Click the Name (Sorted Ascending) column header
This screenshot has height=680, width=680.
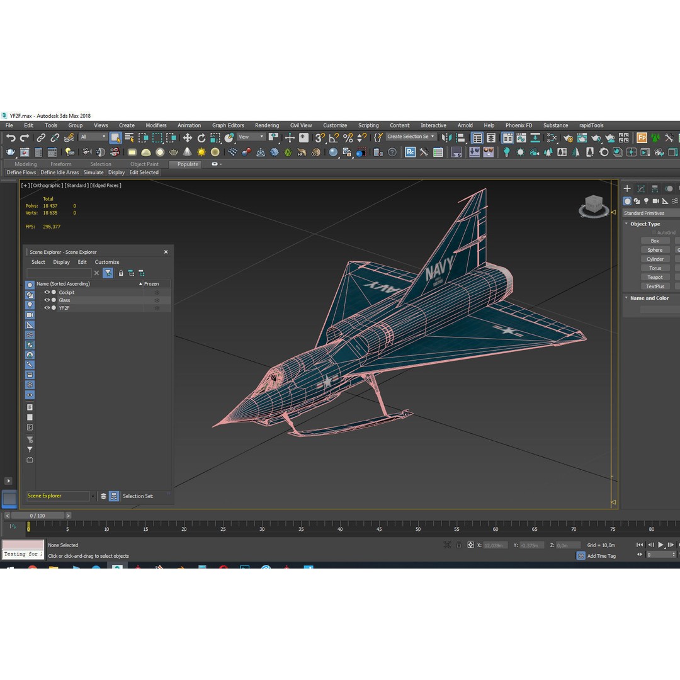click(x=89, y=283)
